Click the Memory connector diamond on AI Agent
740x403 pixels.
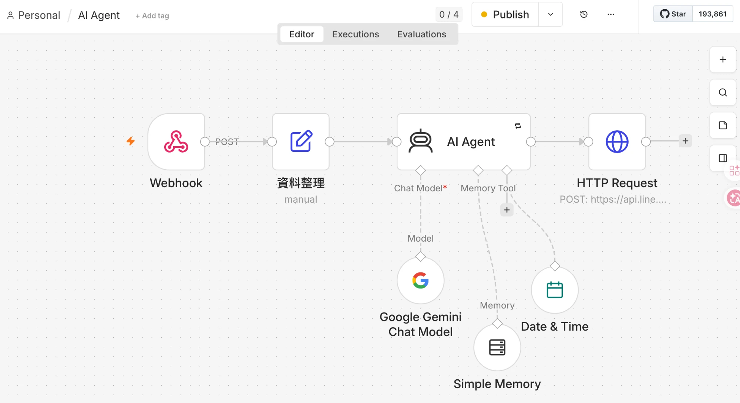coord(478,170)
